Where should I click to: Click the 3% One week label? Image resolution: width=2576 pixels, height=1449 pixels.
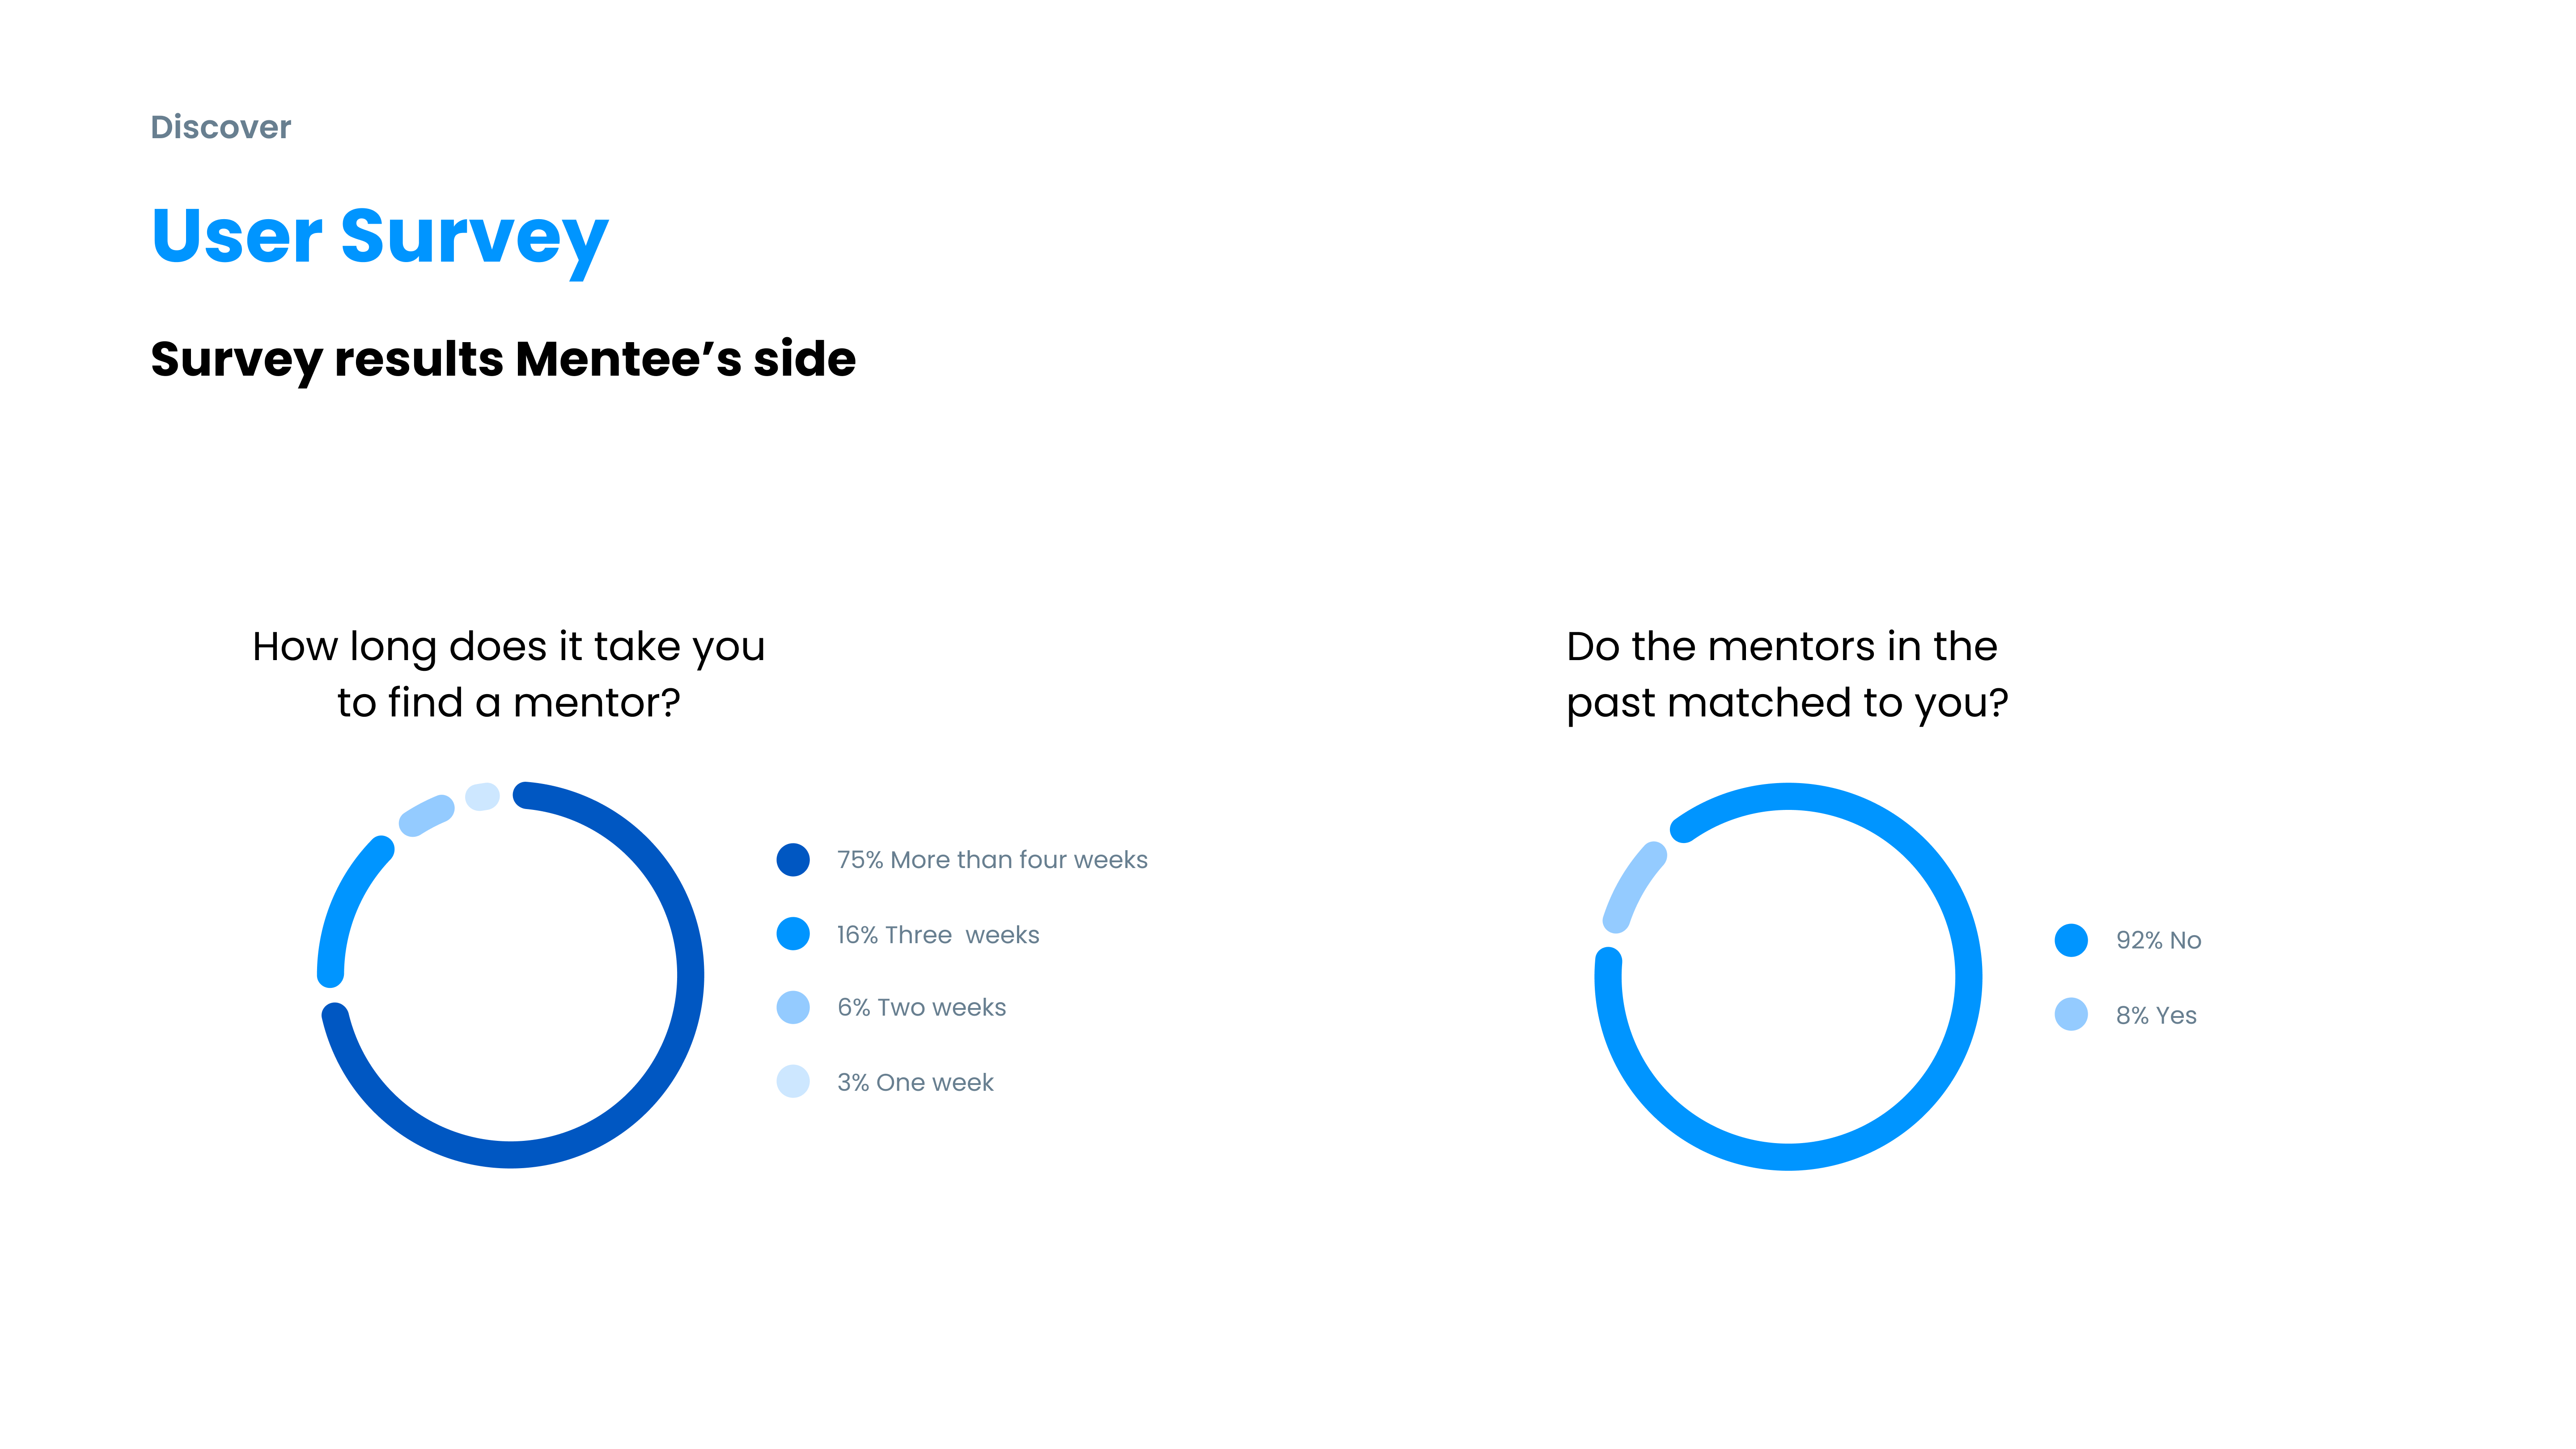coord(915,1082)
